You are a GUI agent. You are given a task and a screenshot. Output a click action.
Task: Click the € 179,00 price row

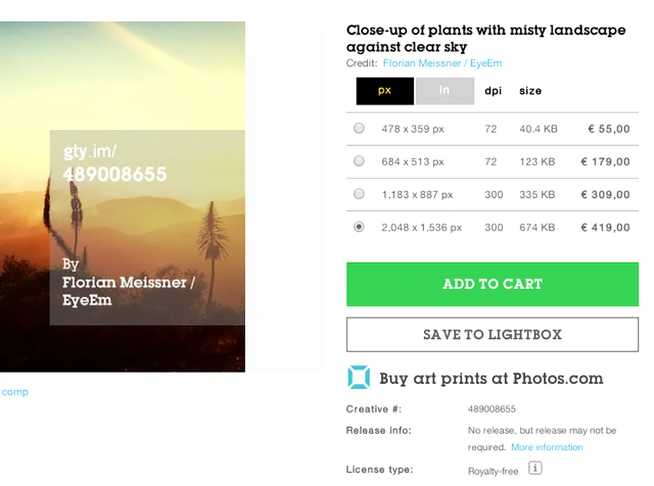click(x=492, y=162)
